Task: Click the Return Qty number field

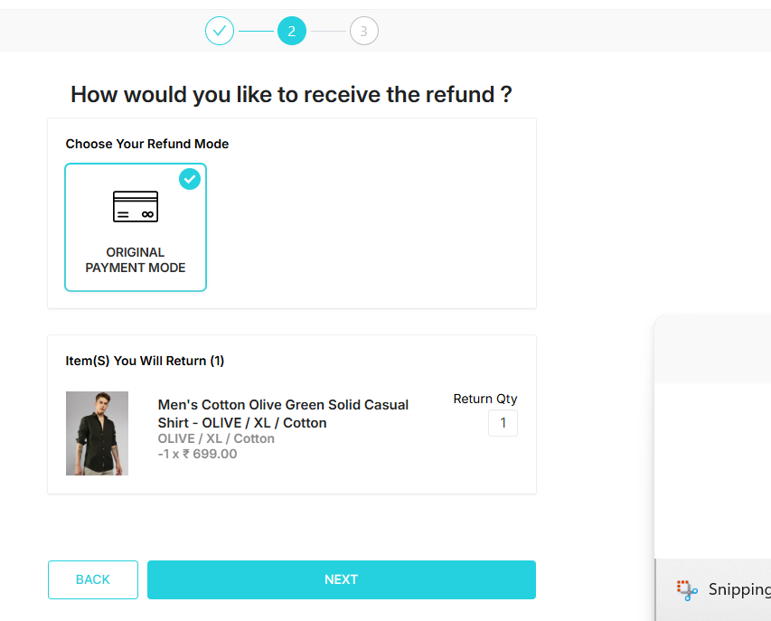Action: 503,423
